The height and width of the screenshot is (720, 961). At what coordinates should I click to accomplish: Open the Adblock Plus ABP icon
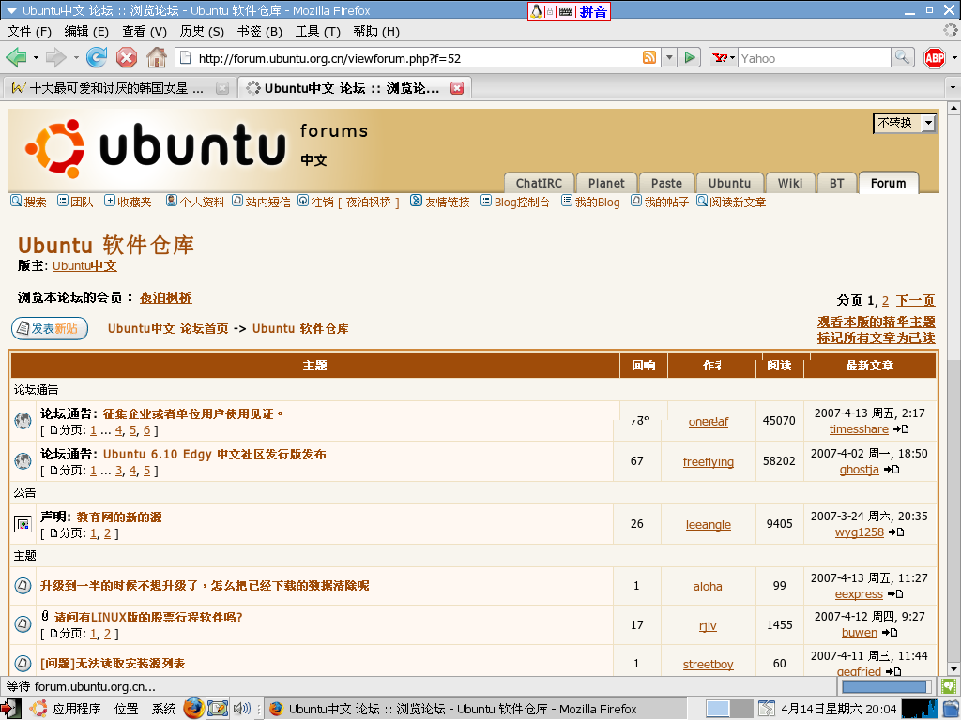[934, 58]
